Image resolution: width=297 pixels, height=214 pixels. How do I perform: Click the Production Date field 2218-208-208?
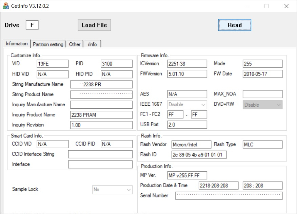click(x=218, y=186)
